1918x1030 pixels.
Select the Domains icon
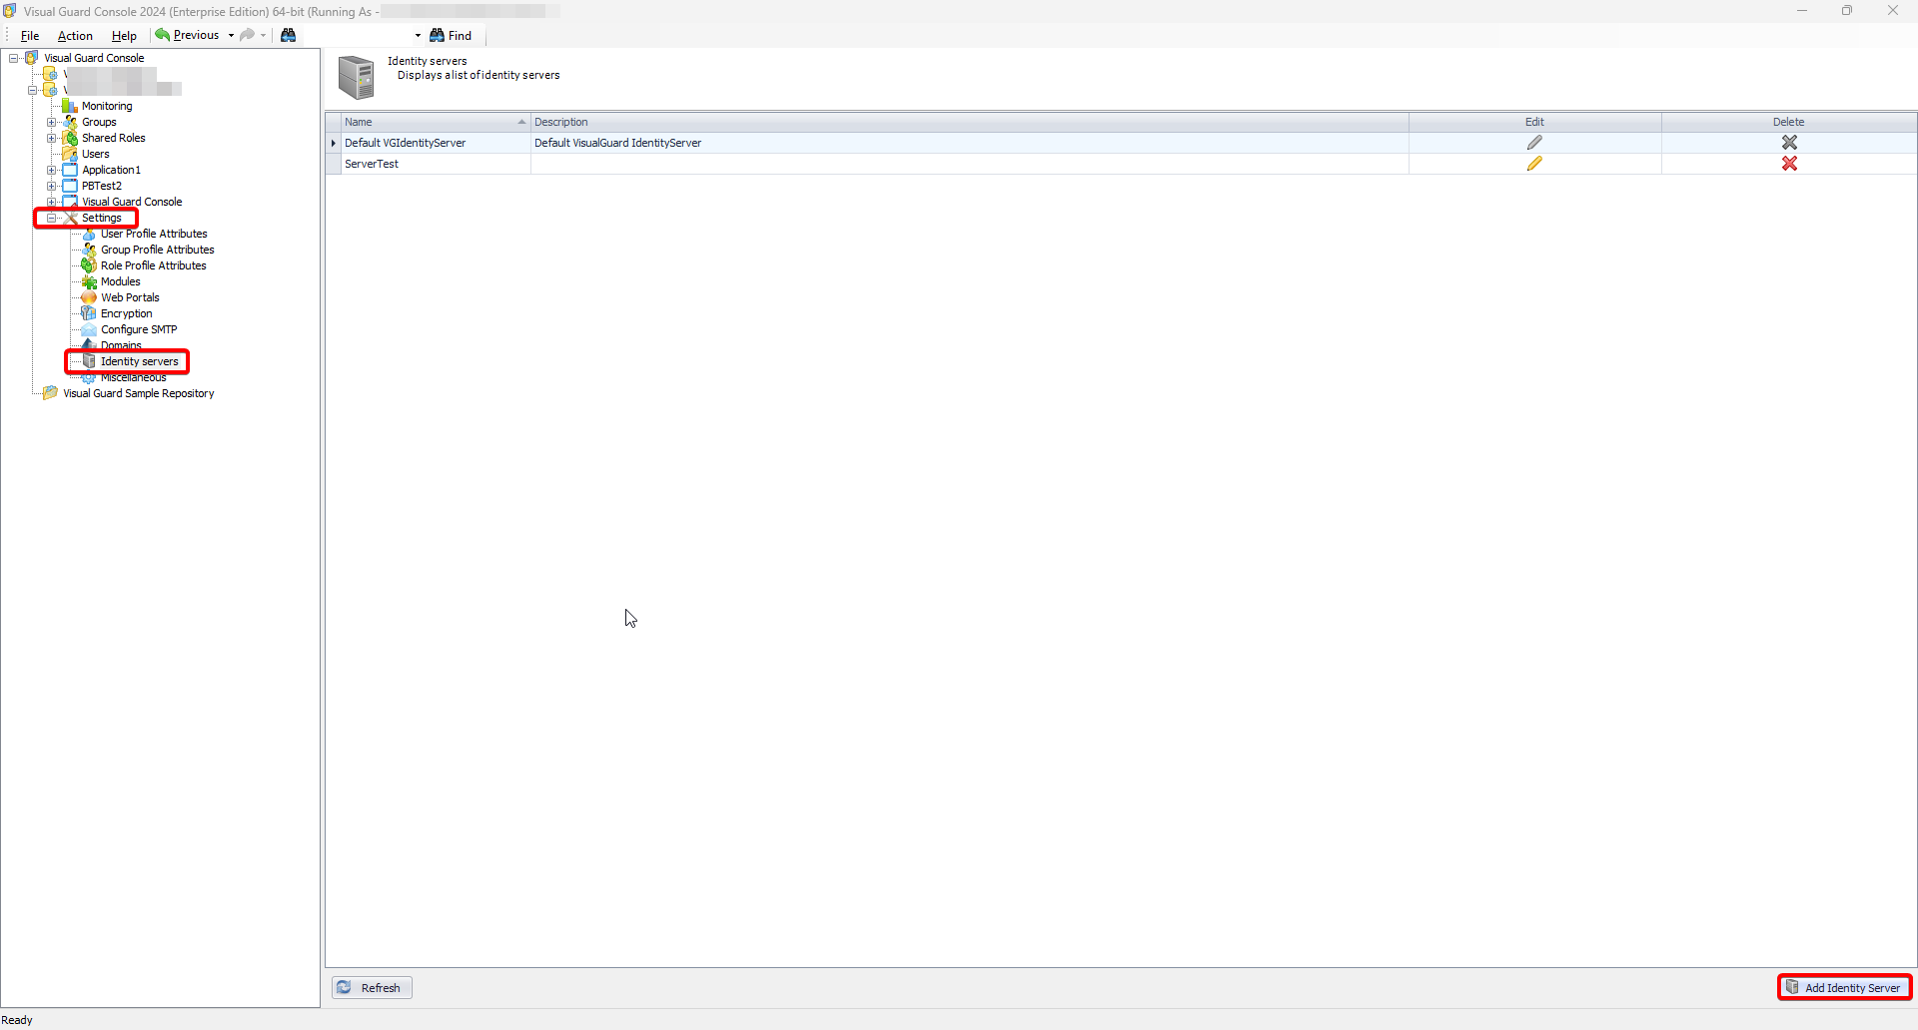pyautogui.click(x=90, y=345)
